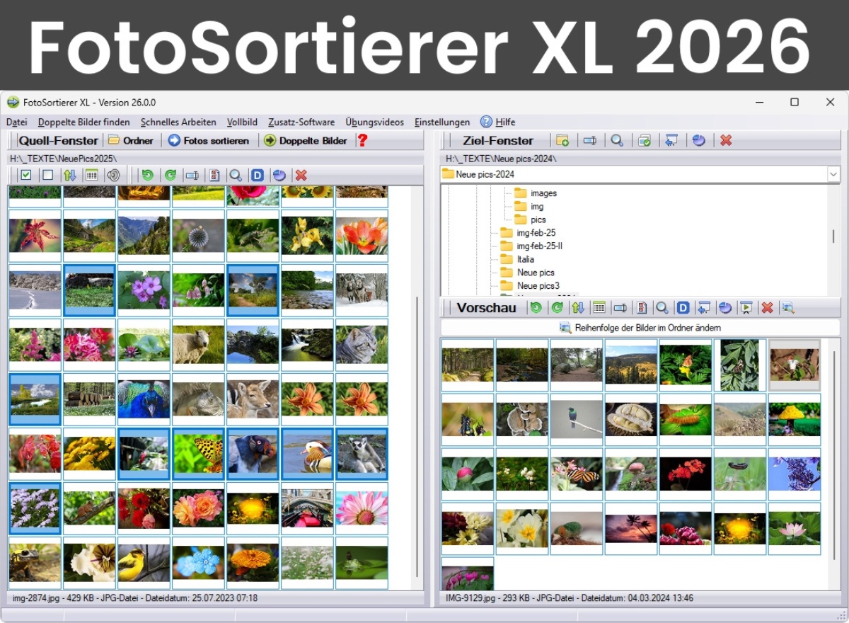The height and width of the screenshot is (623, 849).
Task: Open the Einstellungen menu
Action: point(442,122)
